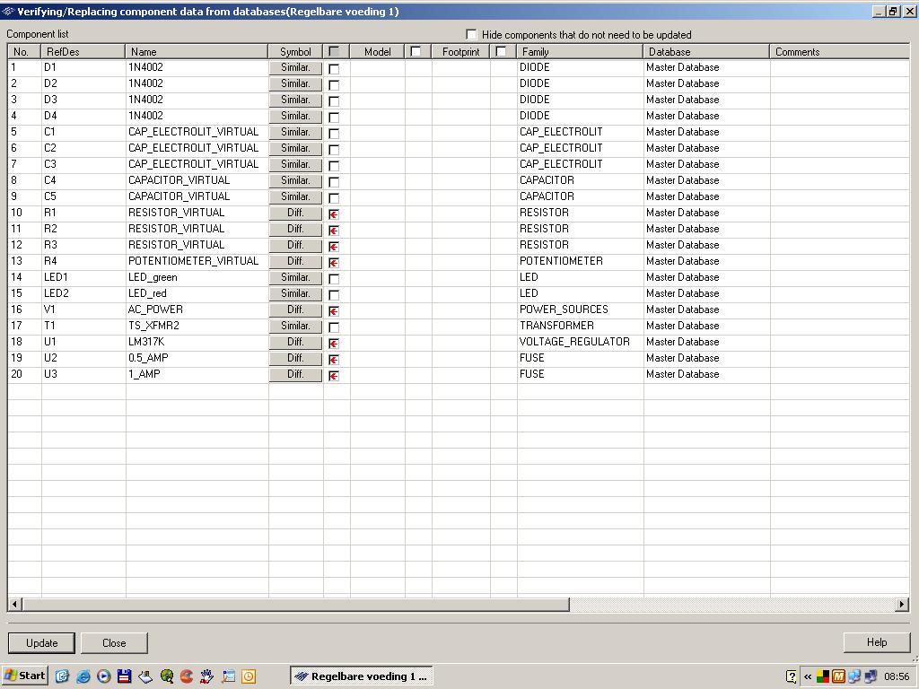
Task: Click the scrollbar's right arrow
Action: pos(902,605)
